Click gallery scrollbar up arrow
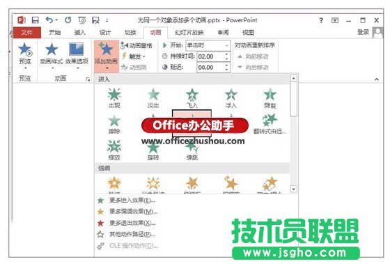 (294, 79)
